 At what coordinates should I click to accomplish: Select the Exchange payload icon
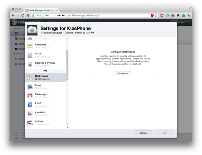[30, 96]
